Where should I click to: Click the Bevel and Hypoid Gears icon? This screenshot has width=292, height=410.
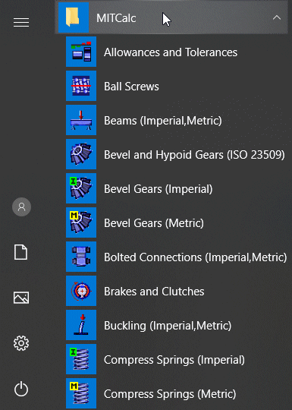click(x=81, y=154)
